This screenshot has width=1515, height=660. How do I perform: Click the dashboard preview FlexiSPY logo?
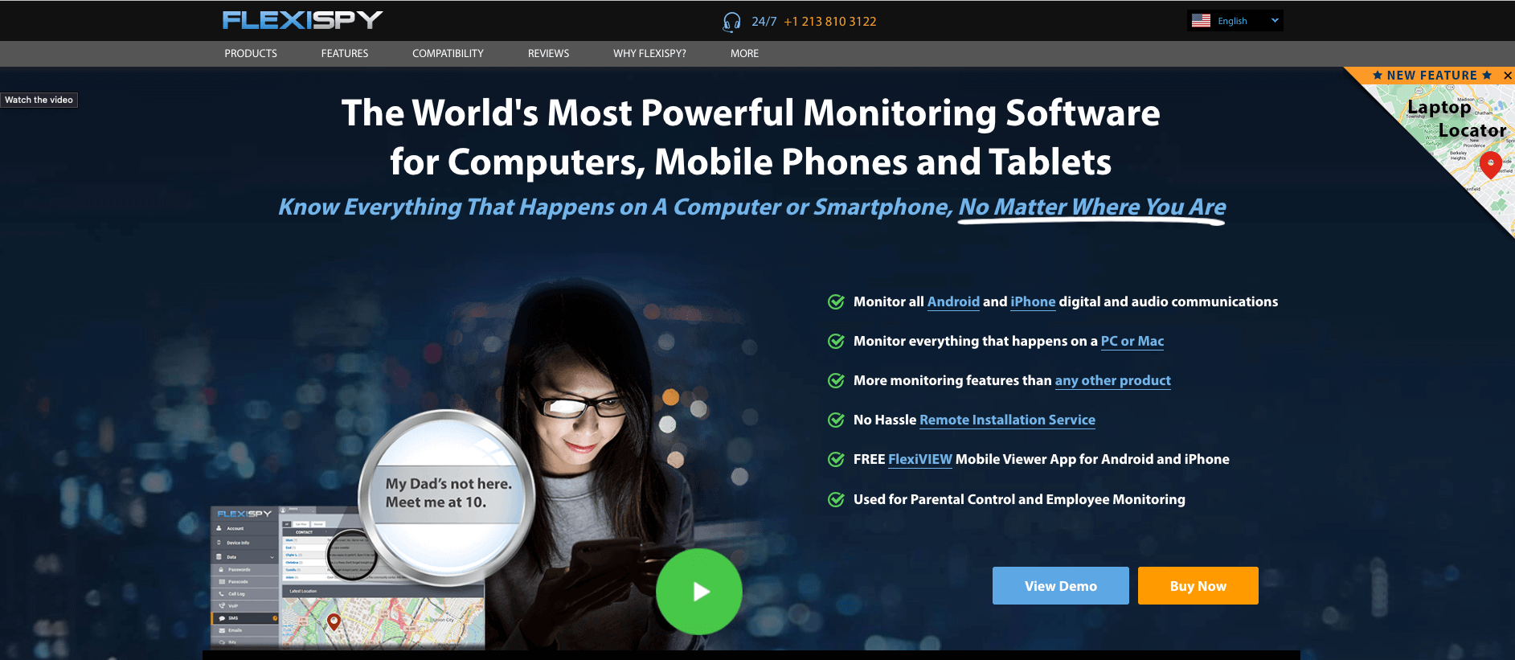pos(244,514)
